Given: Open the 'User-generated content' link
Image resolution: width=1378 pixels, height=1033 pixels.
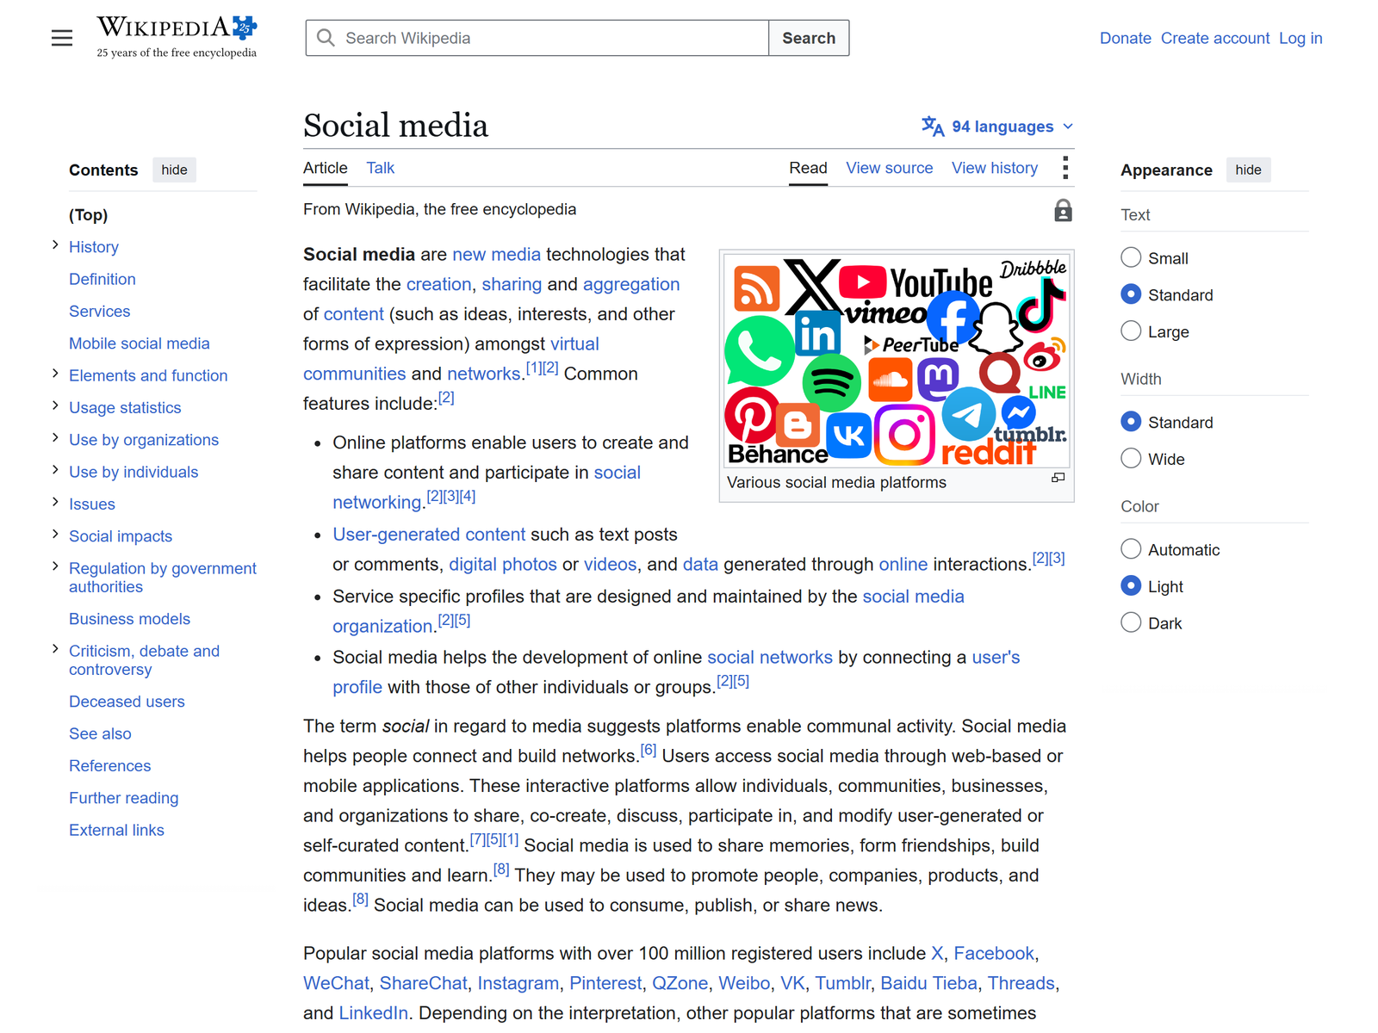Looking at the screenshot, I should (429, 535).
